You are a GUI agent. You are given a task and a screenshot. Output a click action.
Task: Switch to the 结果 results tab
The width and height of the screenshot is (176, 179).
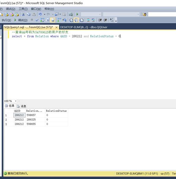tap(10, 106)
